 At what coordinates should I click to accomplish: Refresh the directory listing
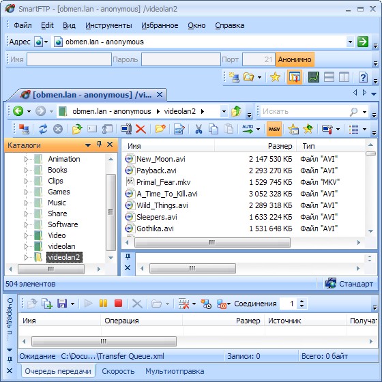point(43,129)
